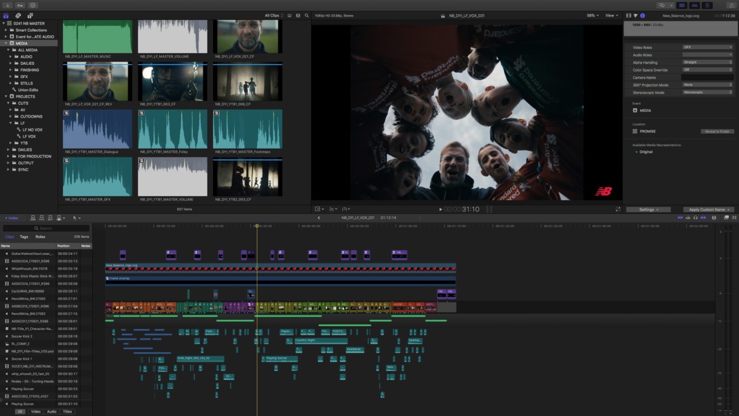Open the Transitions browser icon
This screenshot has width=739, height=416.
tap(733, 217)
